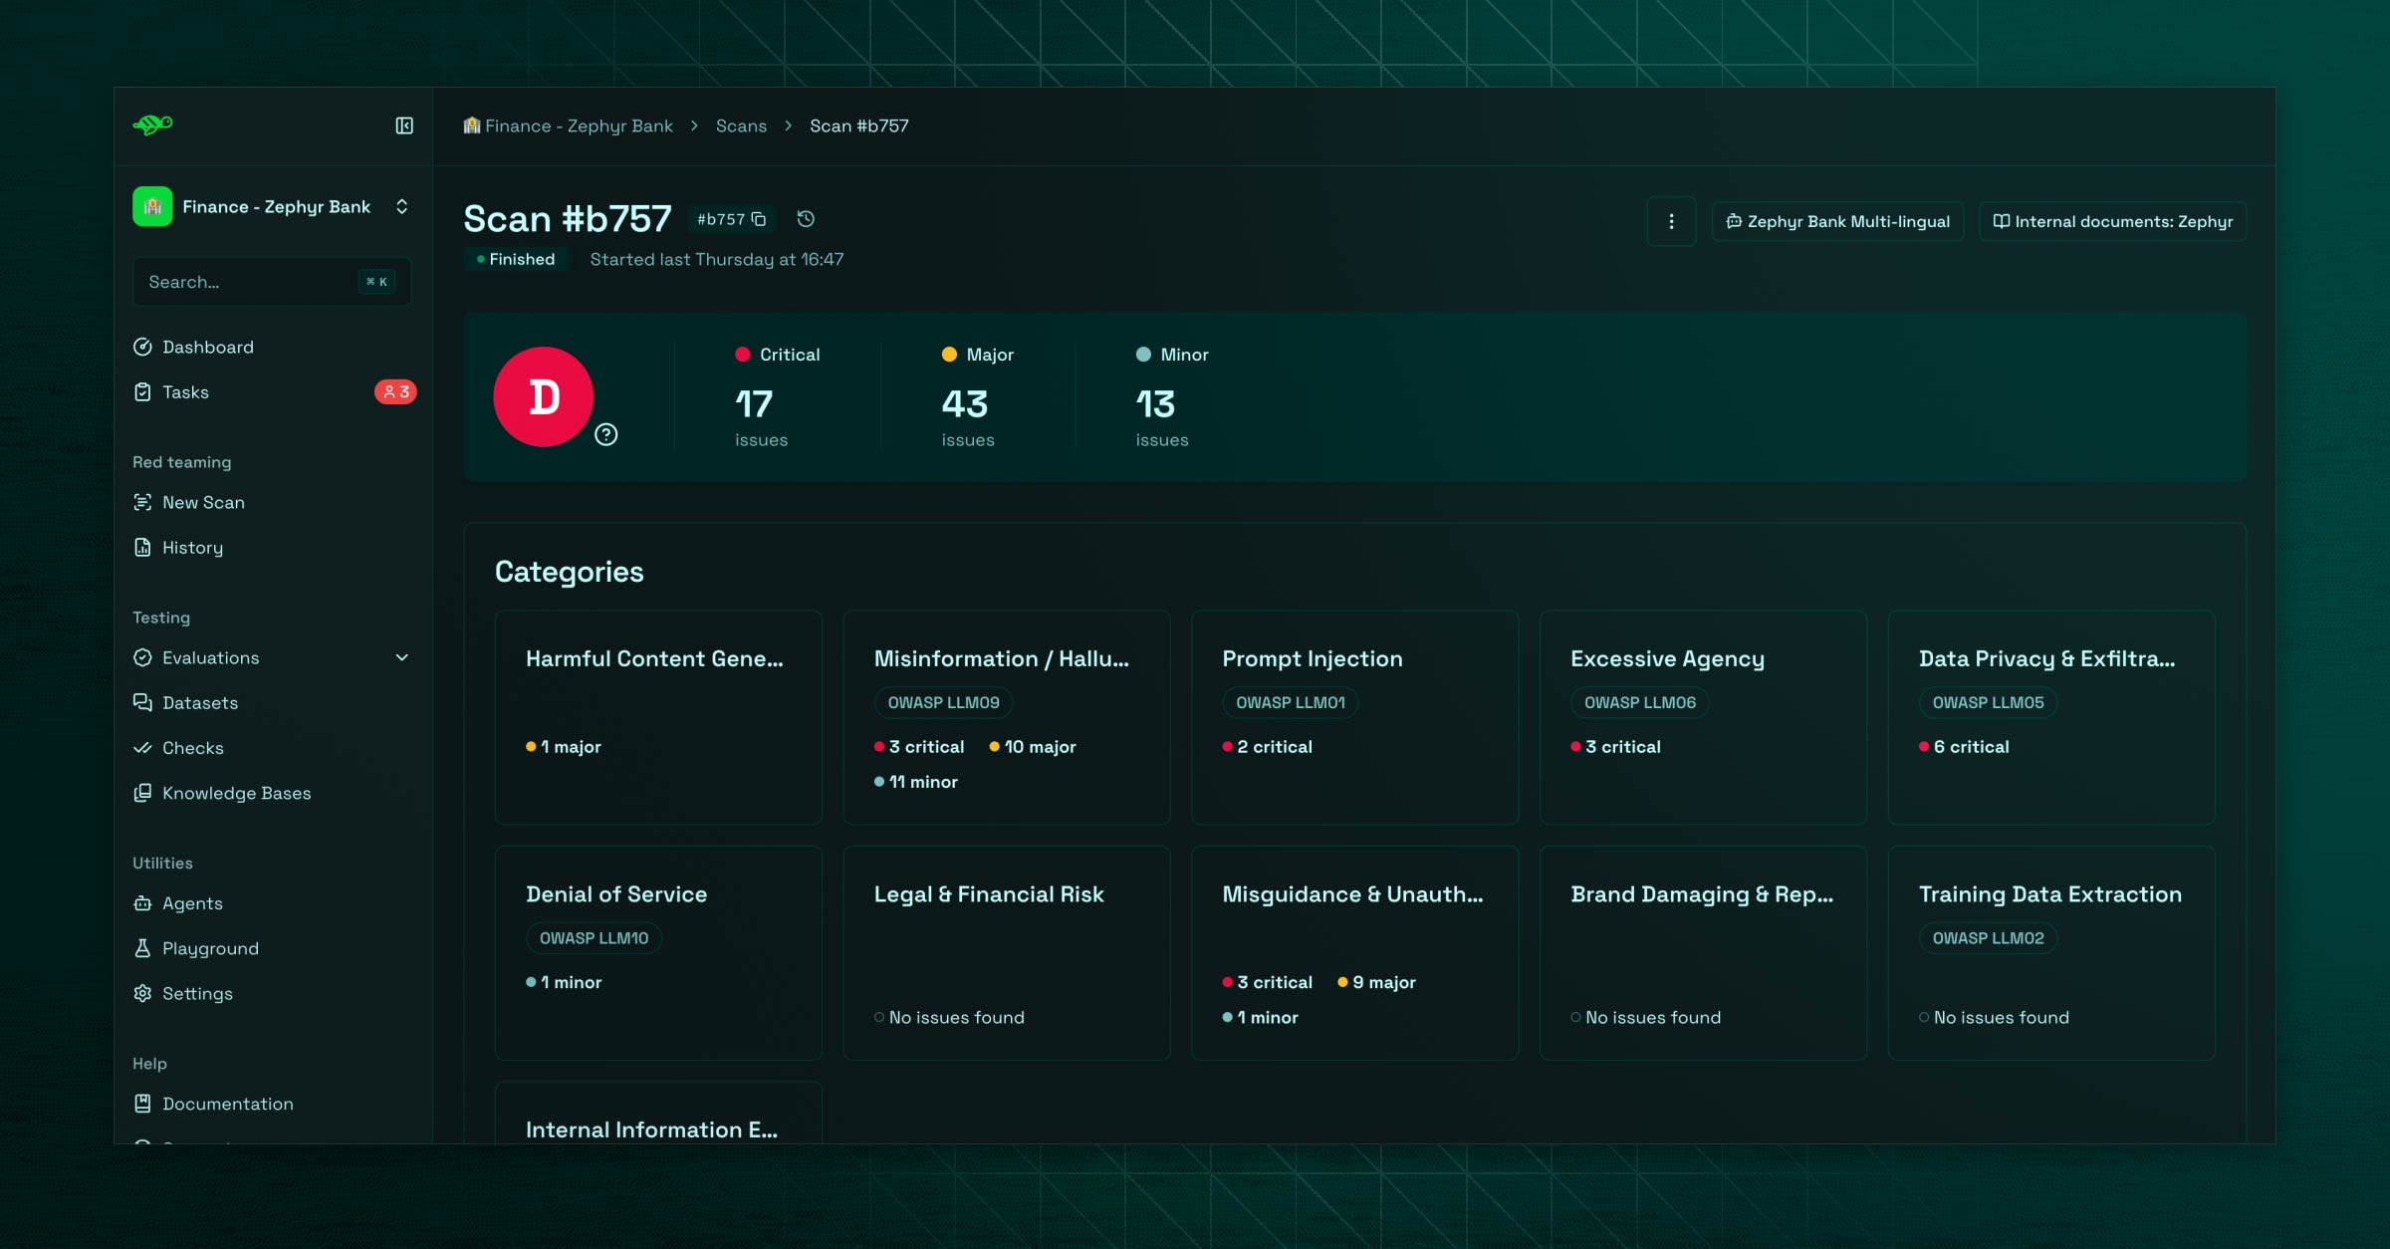
Task: Open the Internal documents: Zephyr knowledge base
Action: (x=2112, y=222)
